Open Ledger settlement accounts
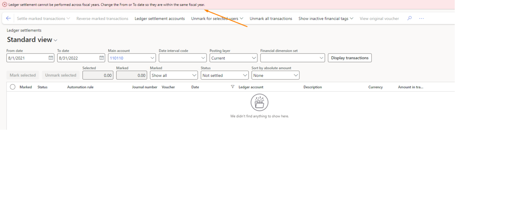Viewport: 527px width, 213px height. tap(160, 19)
